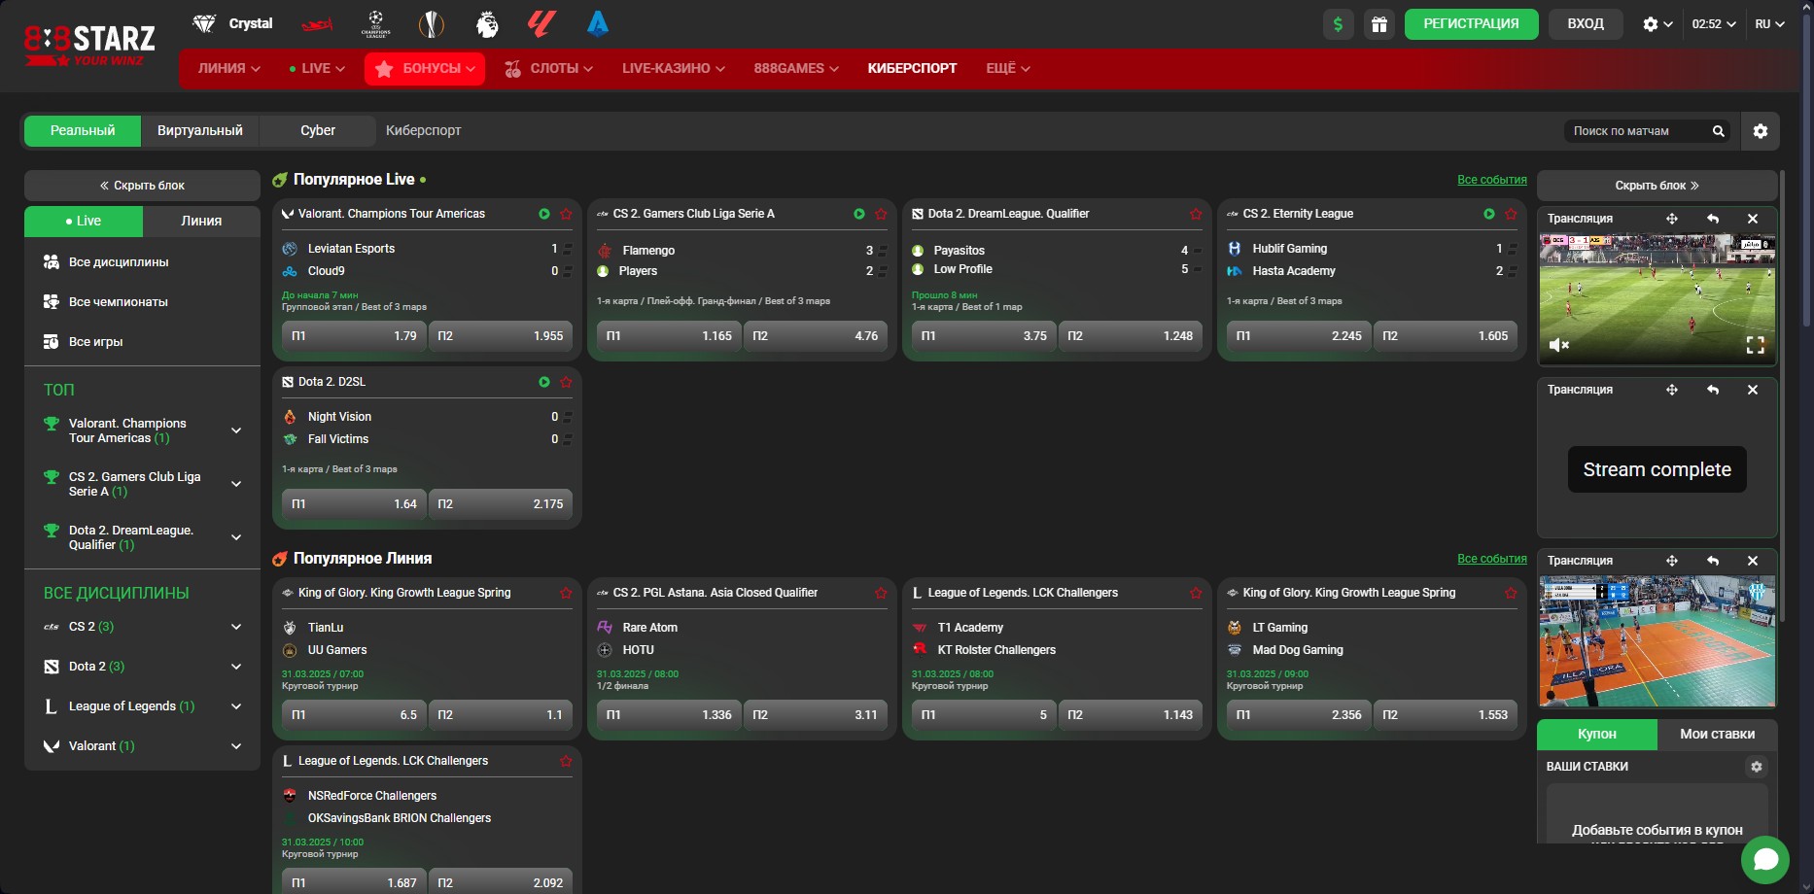Favorite the CS 2 Gamers Club Liga match
The width and height of the screenshot is (1814, 894).
[x=881, y=214]
